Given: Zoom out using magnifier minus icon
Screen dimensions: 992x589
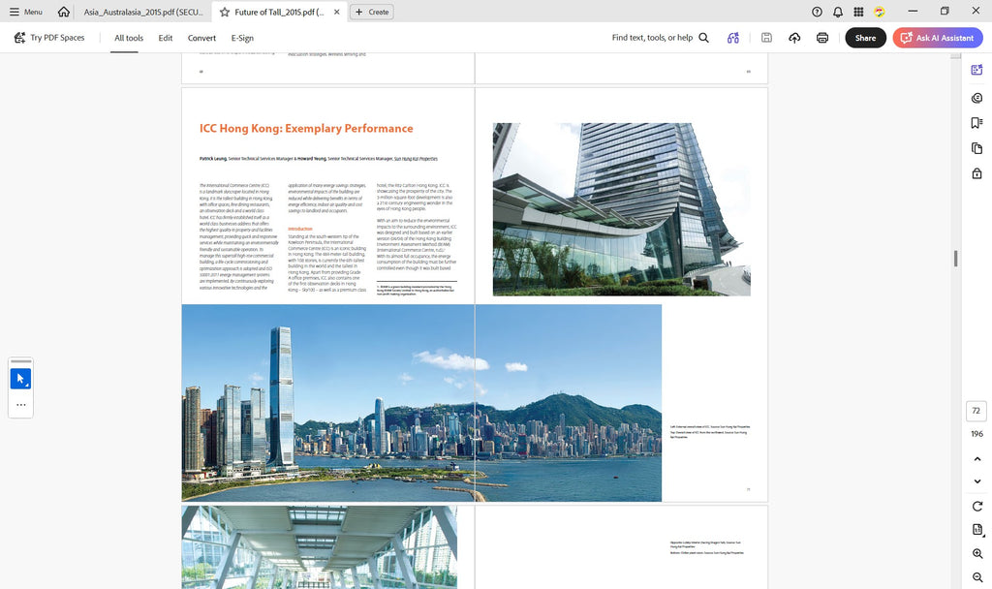Looking at the screenshot, I should pyautogui.click(x=977, y=577).
